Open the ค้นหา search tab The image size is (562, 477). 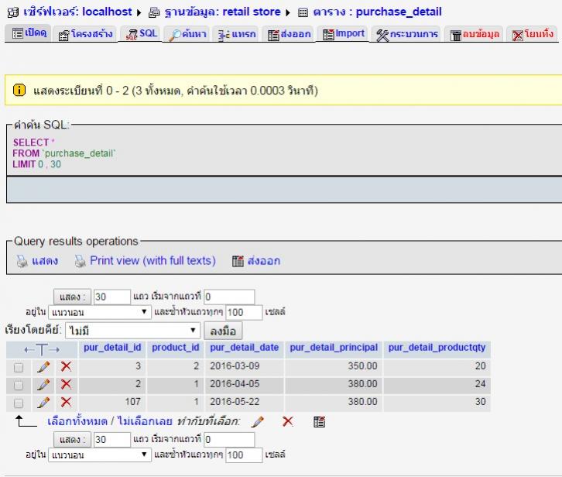187,34
